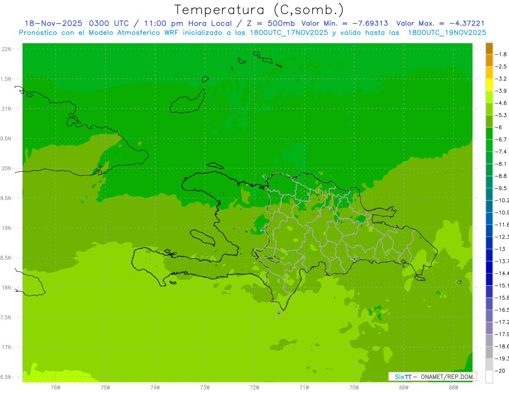Click the olive green swatch between -5.3 and -6

point(489,121)
